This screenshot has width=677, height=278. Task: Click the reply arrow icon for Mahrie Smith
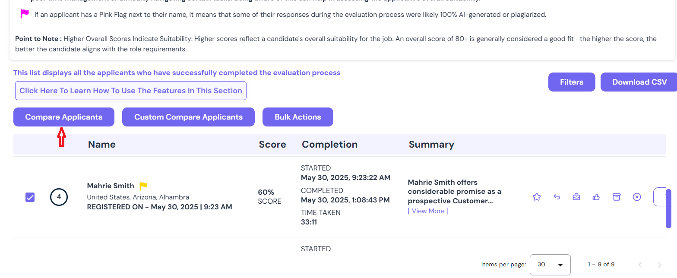pyautogui.click(x=557, y=197)
